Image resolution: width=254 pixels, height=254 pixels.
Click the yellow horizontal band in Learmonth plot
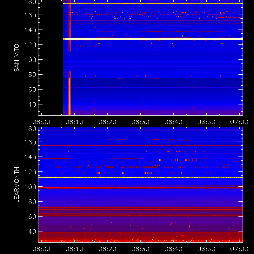140,177
